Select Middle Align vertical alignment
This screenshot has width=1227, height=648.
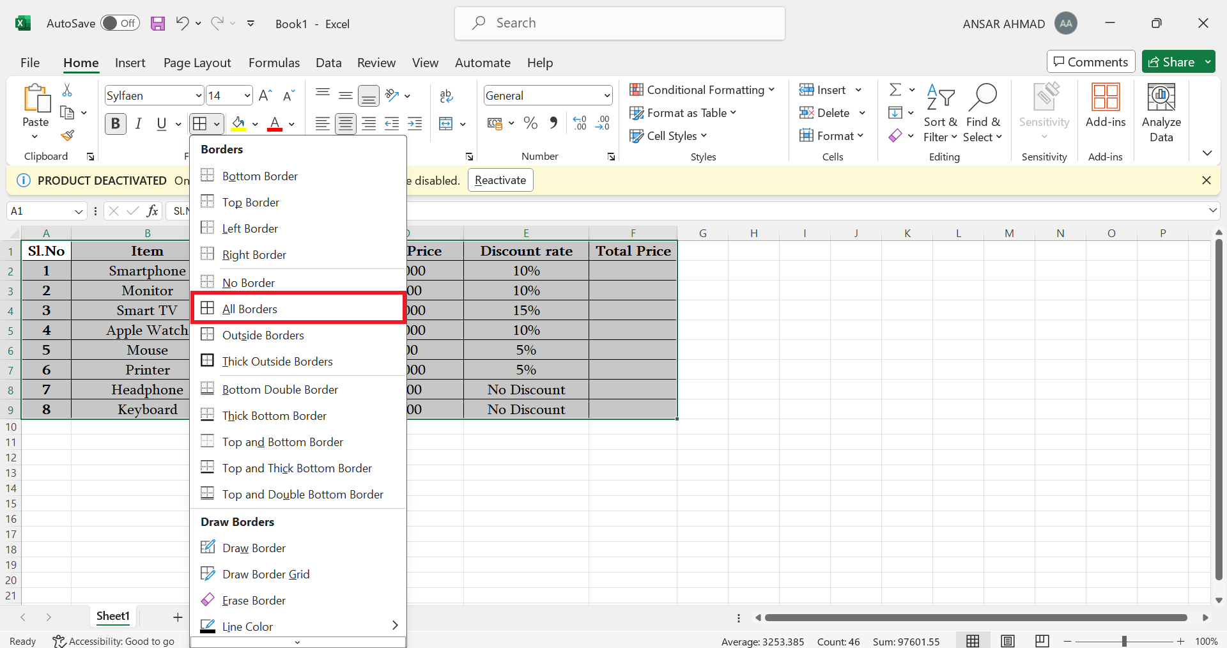pyautogui.click(x=345, y=95)
